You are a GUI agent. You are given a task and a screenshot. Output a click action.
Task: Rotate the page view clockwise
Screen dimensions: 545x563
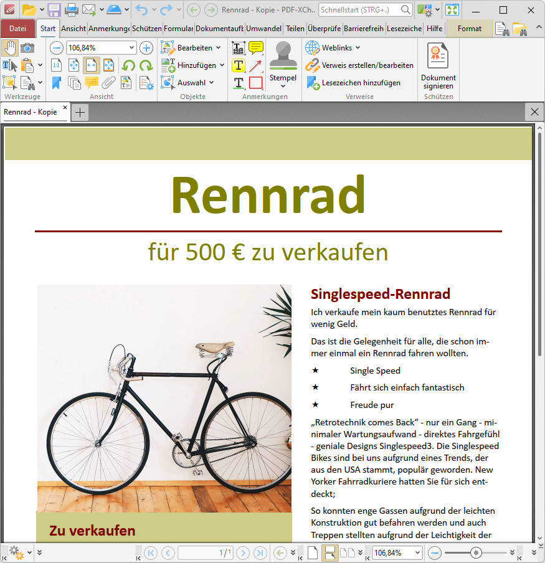click(146, 65)
